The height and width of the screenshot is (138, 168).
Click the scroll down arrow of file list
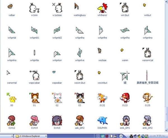tap(166, 130)
